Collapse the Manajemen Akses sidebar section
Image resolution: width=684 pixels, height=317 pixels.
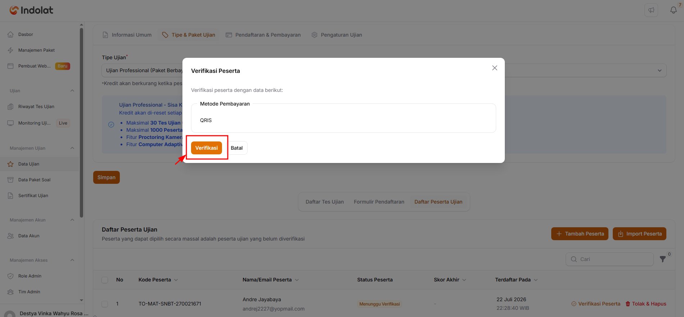pos(72,260)
